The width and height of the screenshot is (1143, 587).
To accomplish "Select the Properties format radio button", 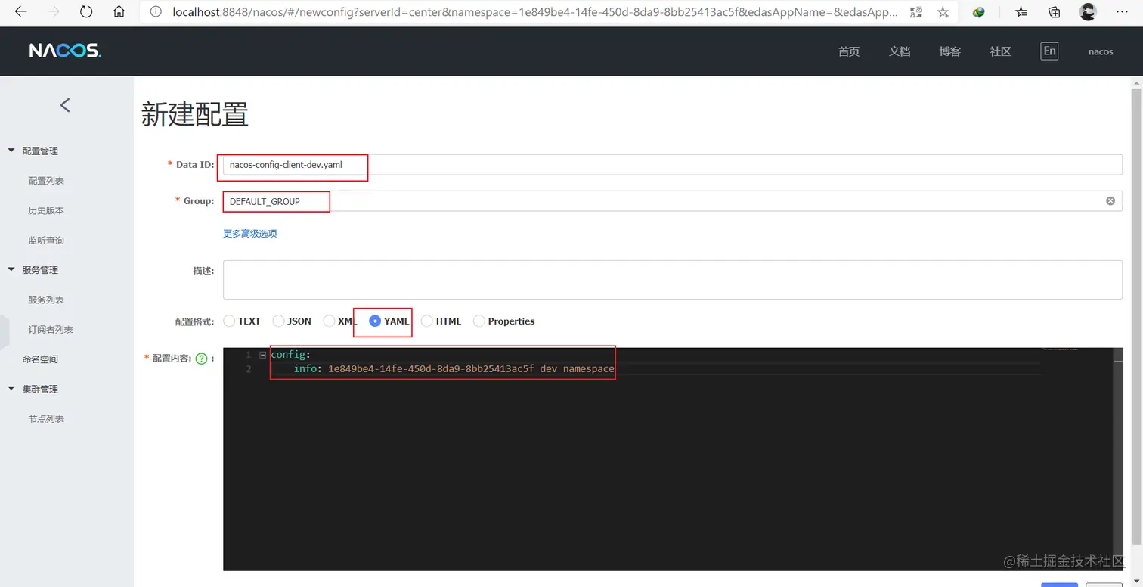I will 479,321.
